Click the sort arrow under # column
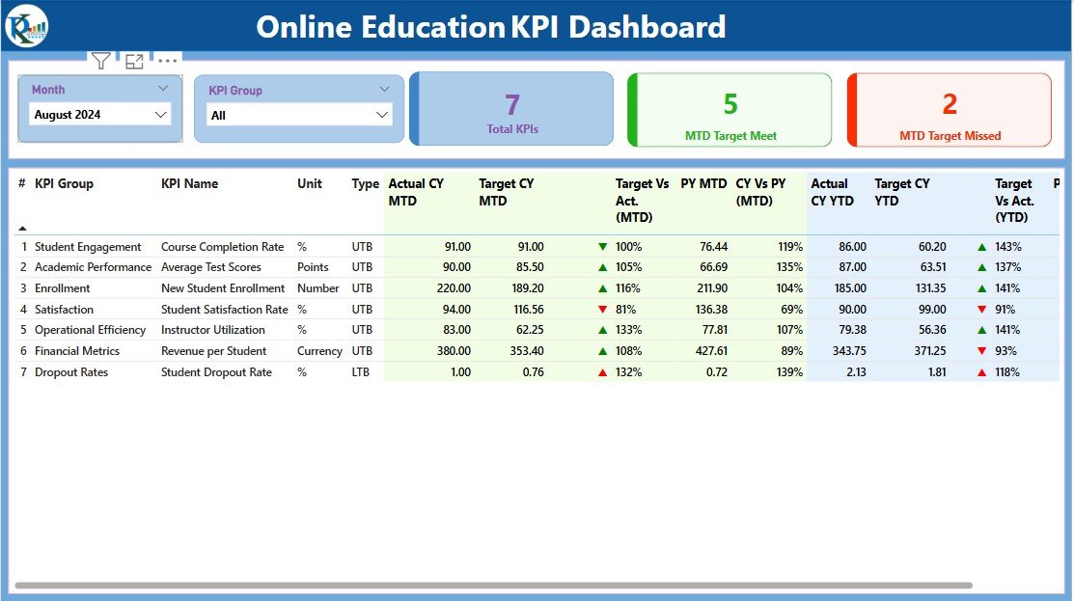This screenshot has width=1074, height=601. click(22, 228)
